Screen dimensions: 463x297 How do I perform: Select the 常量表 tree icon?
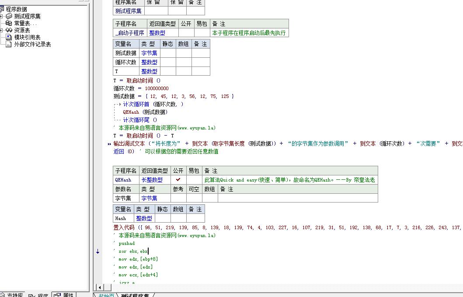[9, 23]
